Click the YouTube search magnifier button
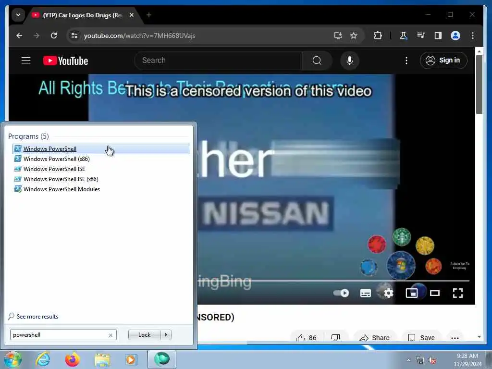This screenshot has height=369, width=492. pyautogui.click(x=317, y=60)
